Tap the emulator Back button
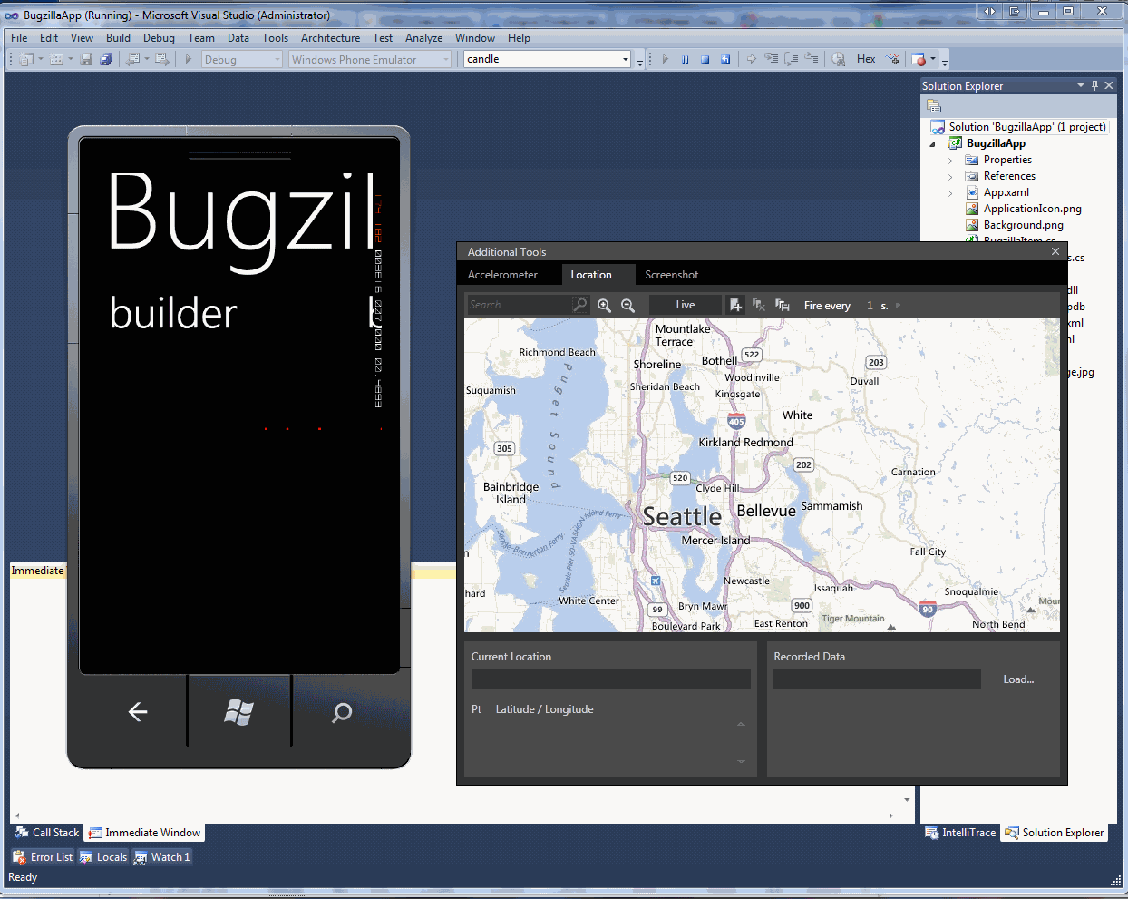1128x899 pixels. [138, 712]
